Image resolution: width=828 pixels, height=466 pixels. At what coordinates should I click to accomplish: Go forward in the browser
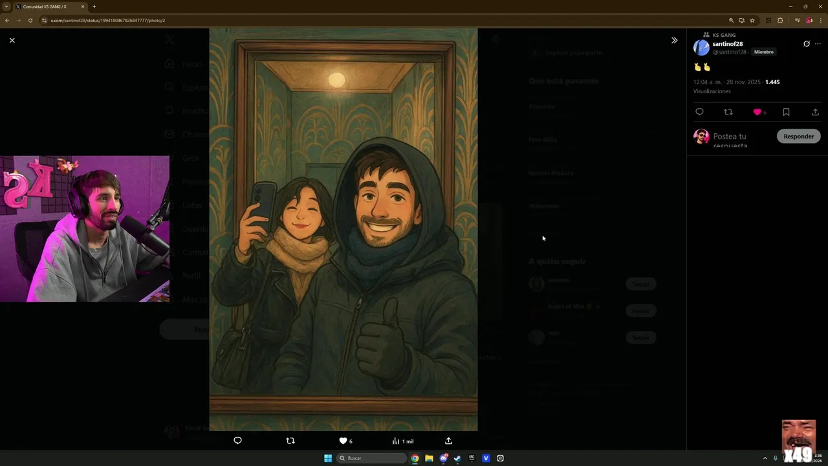tap(18, 20)
